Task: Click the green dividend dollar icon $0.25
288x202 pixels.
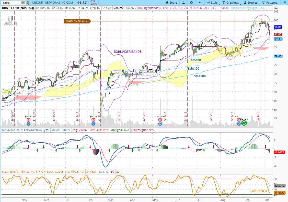Action: (x=244, y=123)
